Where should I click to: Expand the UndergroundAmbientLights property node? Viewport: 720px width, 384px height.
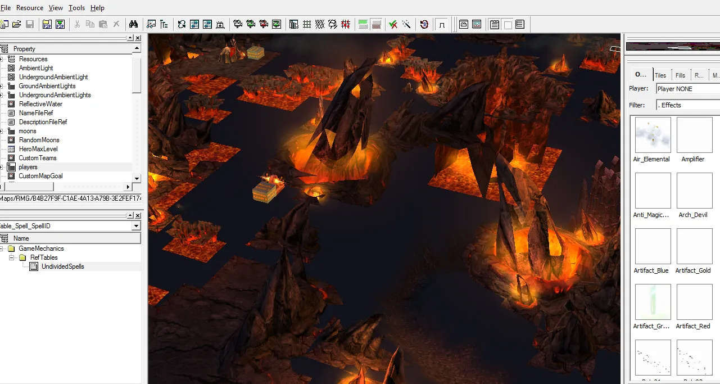coord(1,95)
